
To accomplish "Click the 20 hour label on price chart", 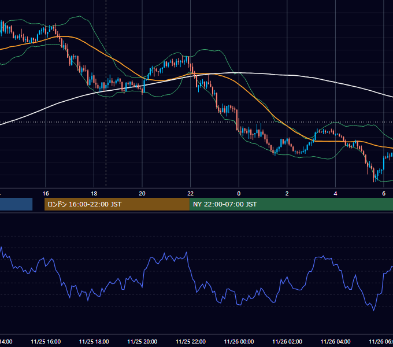I will [142, 194].
